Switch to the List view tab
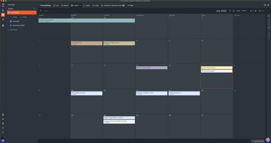 [56, 5]
